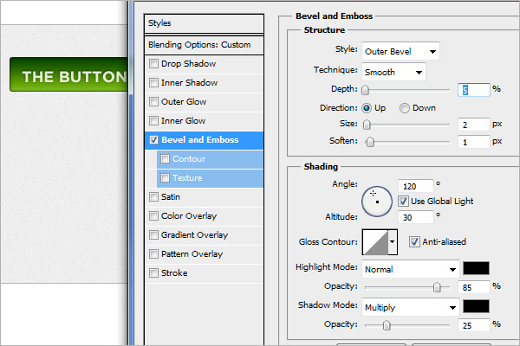Tick the Inner Glow checkbox
Viewport: 520px width, 346px height.
[153, 120]
